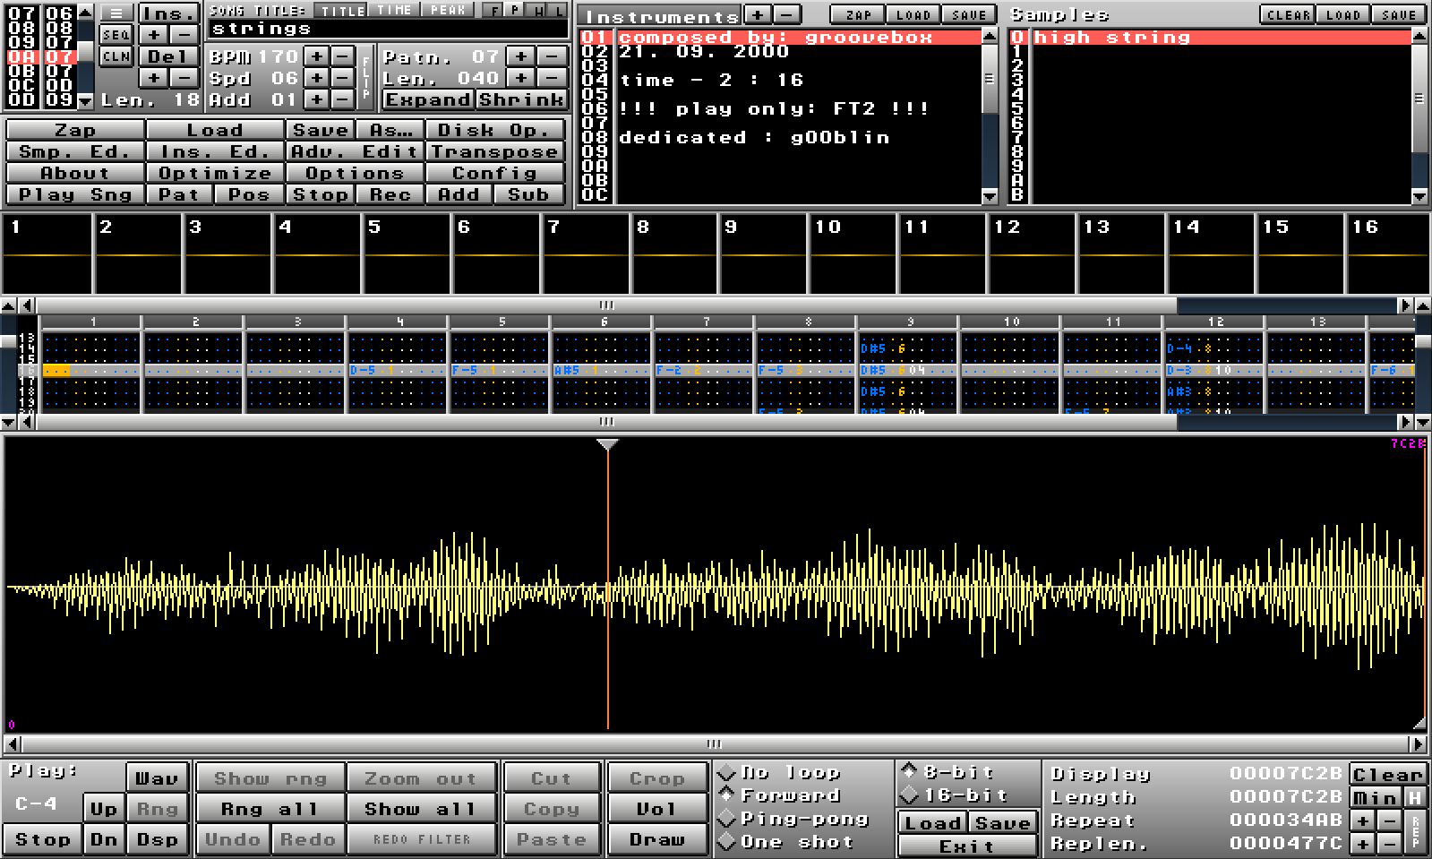
Task: Open the Config screen
Action: click(x=495, y=173)
